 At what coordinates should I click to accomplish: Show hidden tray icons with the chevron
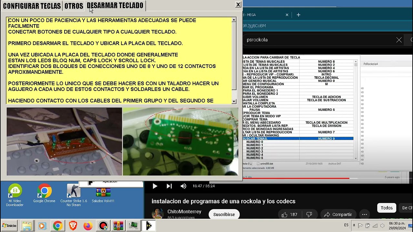[x=354, y=226]
